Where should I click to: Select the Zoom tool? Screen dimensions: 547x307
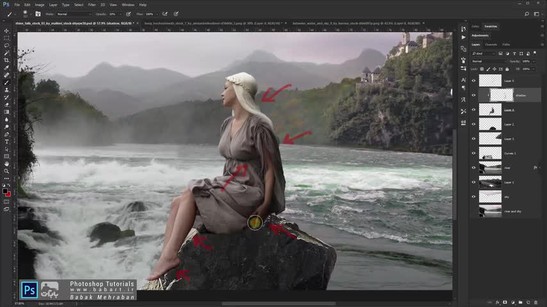pos(6,171)
